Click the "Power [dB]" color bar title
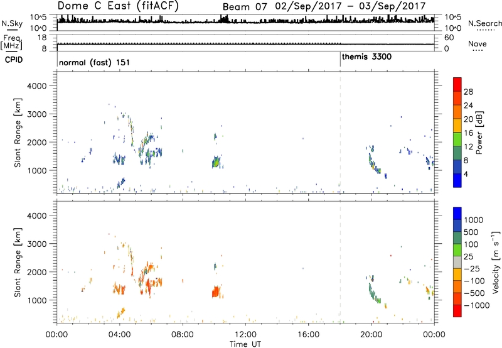Screen dimensions: 502x348 coord(479,133)
